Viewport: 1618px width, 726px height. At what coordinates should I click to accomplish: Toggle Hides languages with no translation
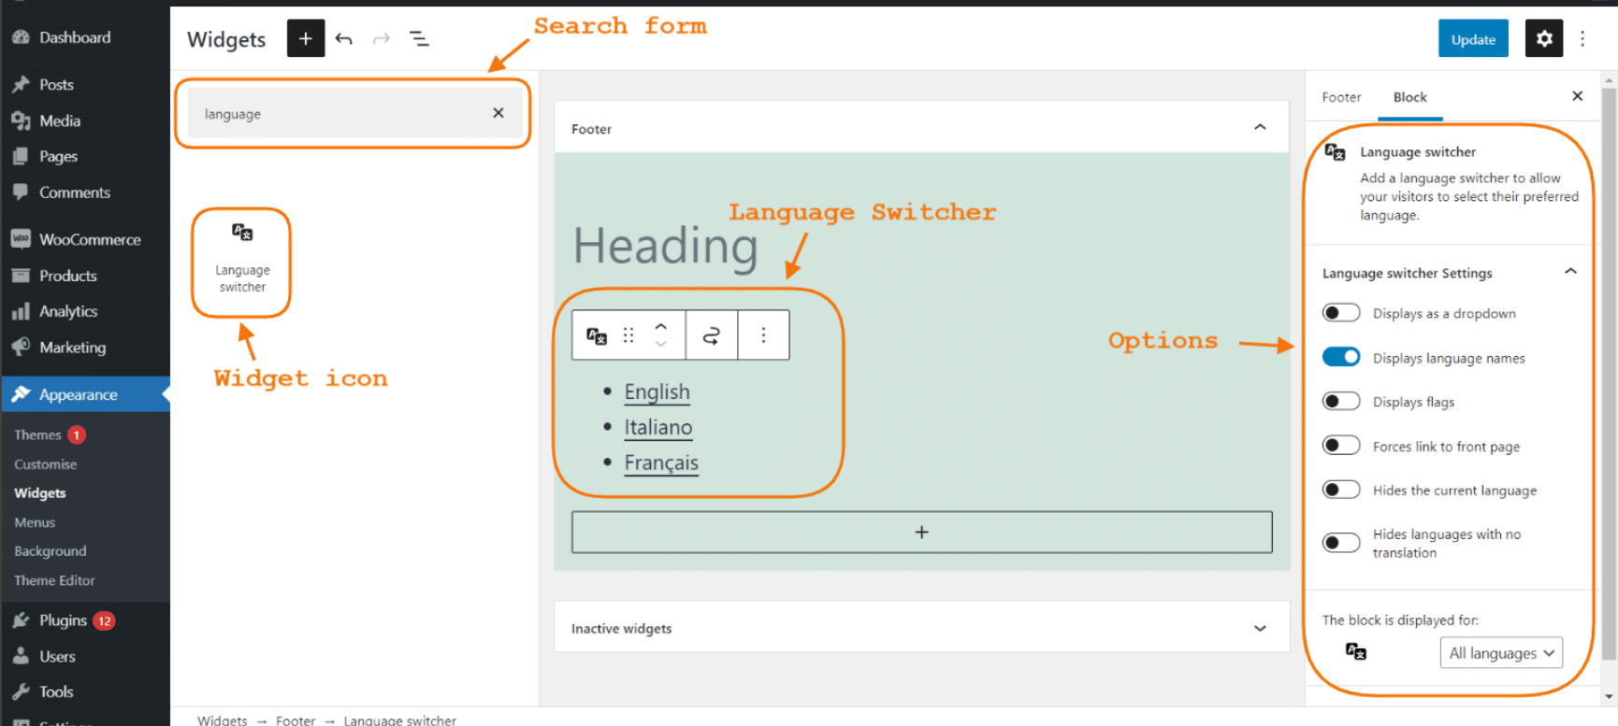tap(1341, 543)
